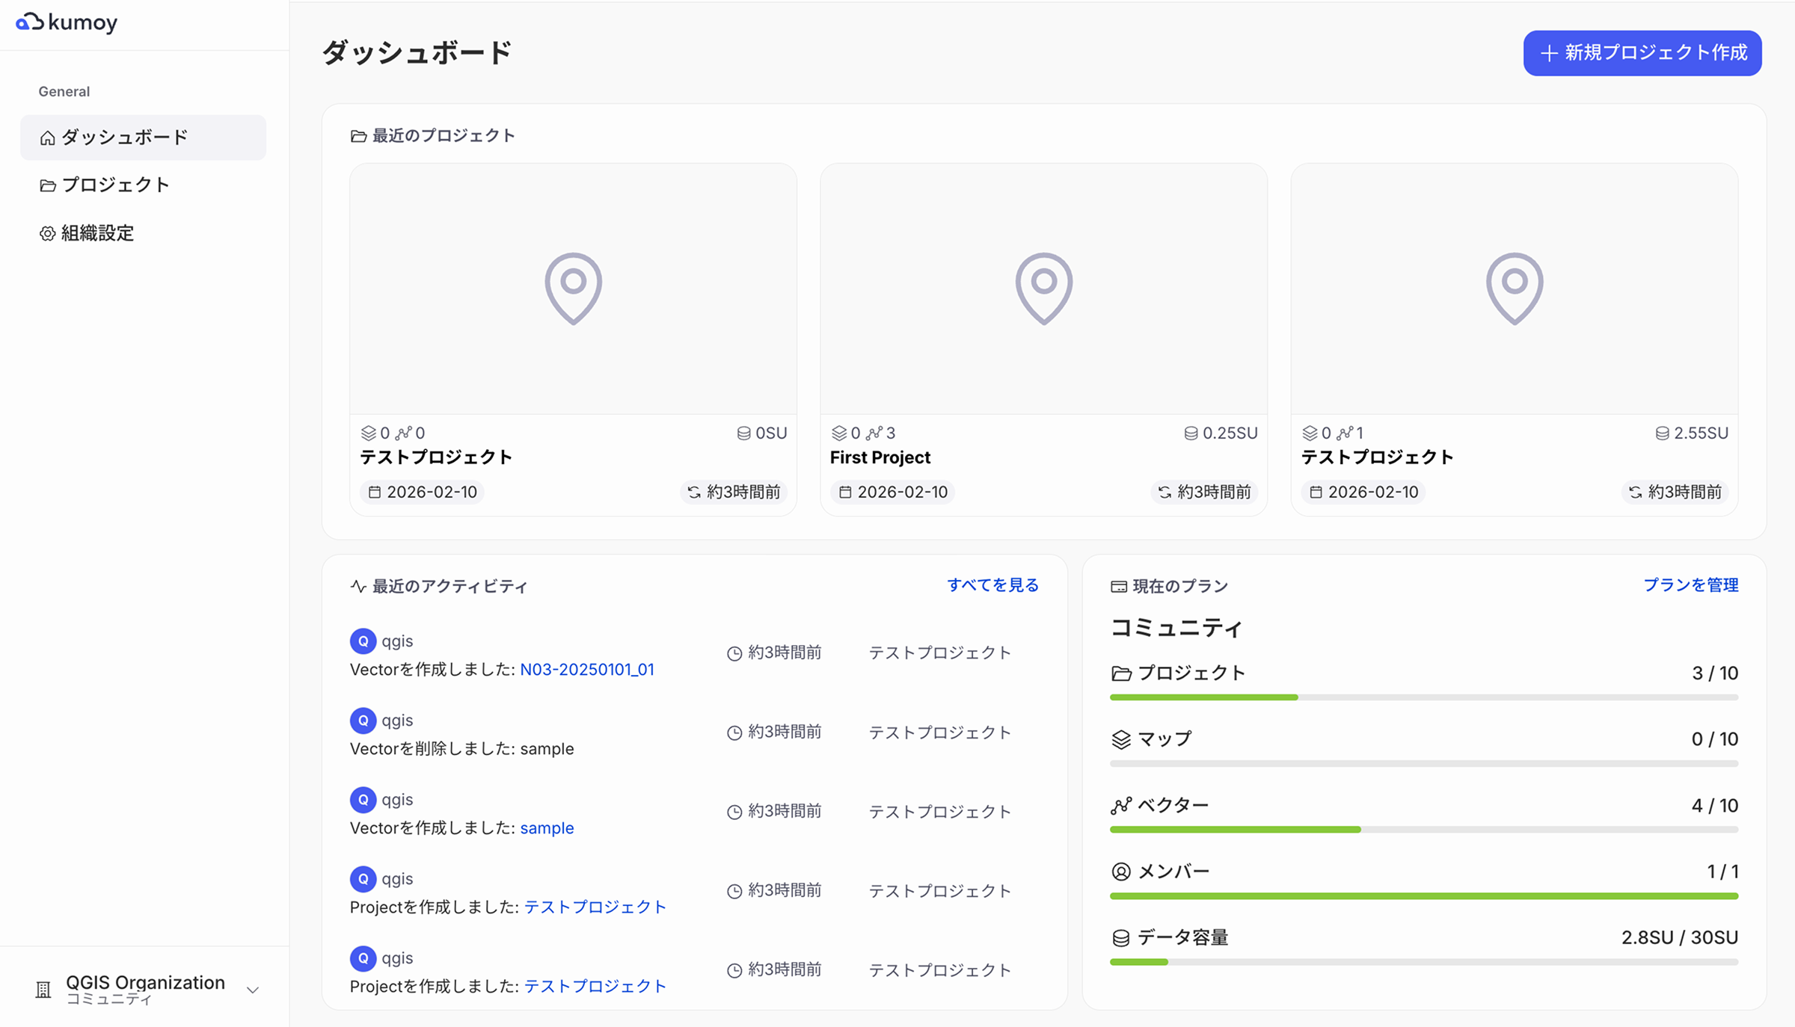The image size is (1795, 1027).
Task: Click the folder icon beside 最近のプロジェクト heading
Action: tap(357, 135)
